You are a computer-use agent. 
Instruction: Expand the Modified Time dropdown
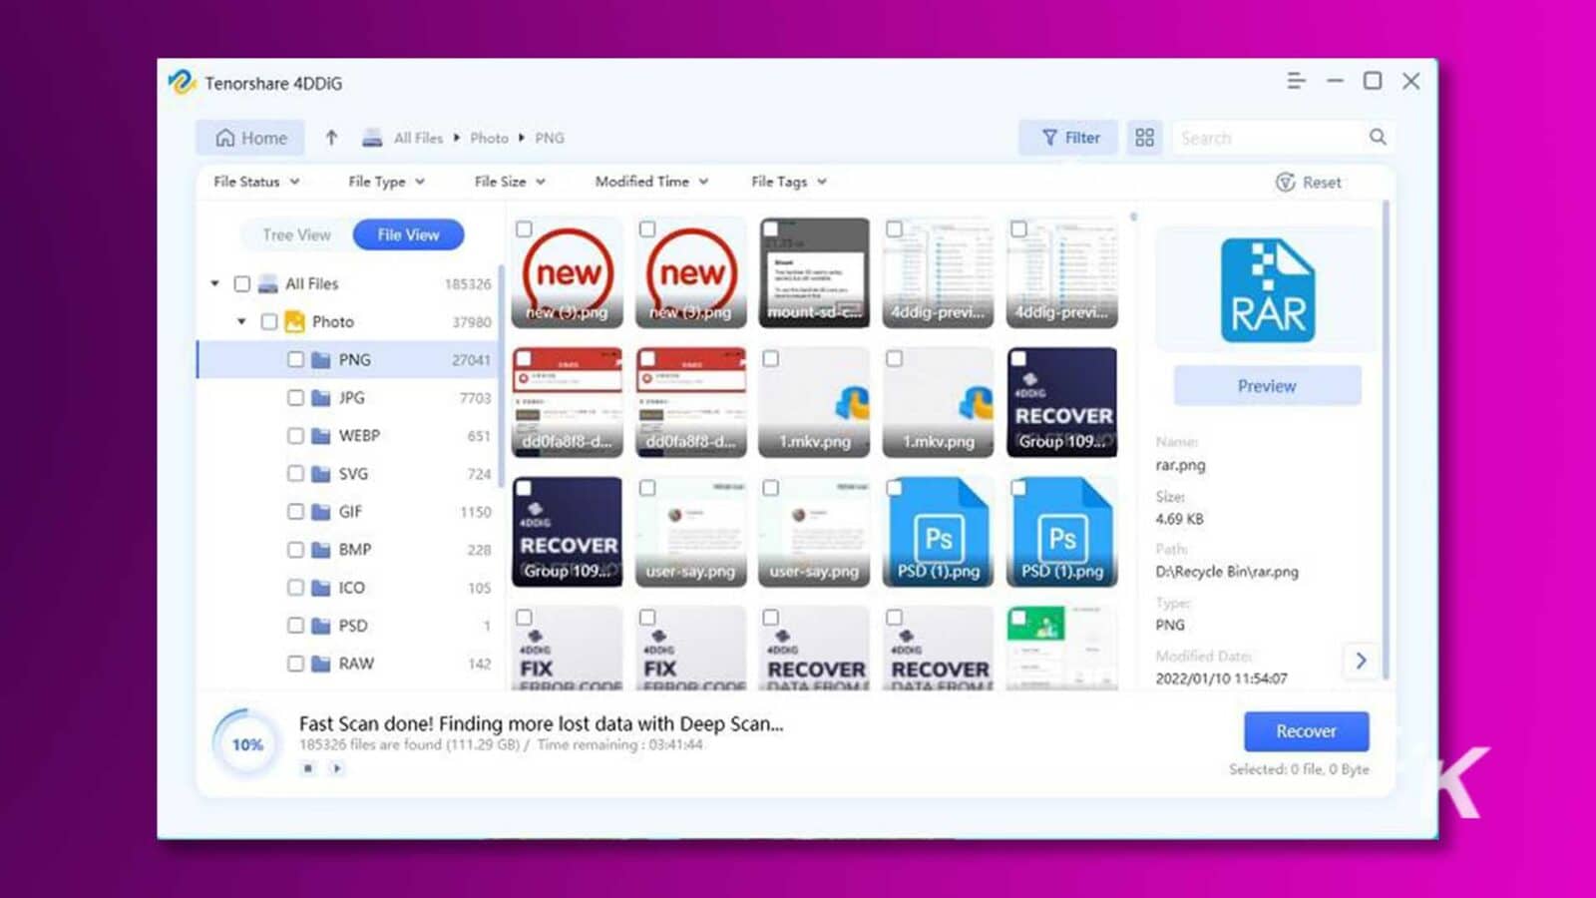pos(651,182)
